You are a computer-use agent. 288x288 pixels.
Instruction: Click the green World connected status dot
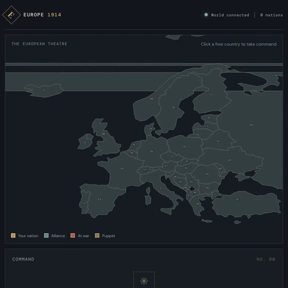click(x=206, y=15)
